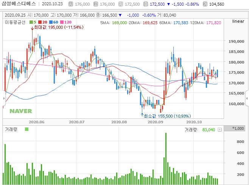Click the closing price icon in header
Image resolution: width=249 pixels, height=185 pixels.
[146, 4]
